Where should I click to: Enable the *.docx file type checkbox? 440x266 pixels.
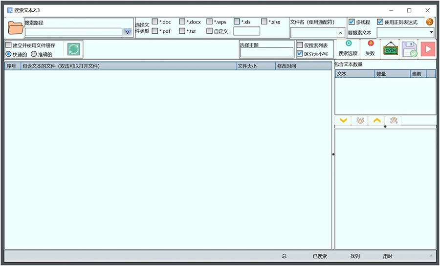coord(182,22)
